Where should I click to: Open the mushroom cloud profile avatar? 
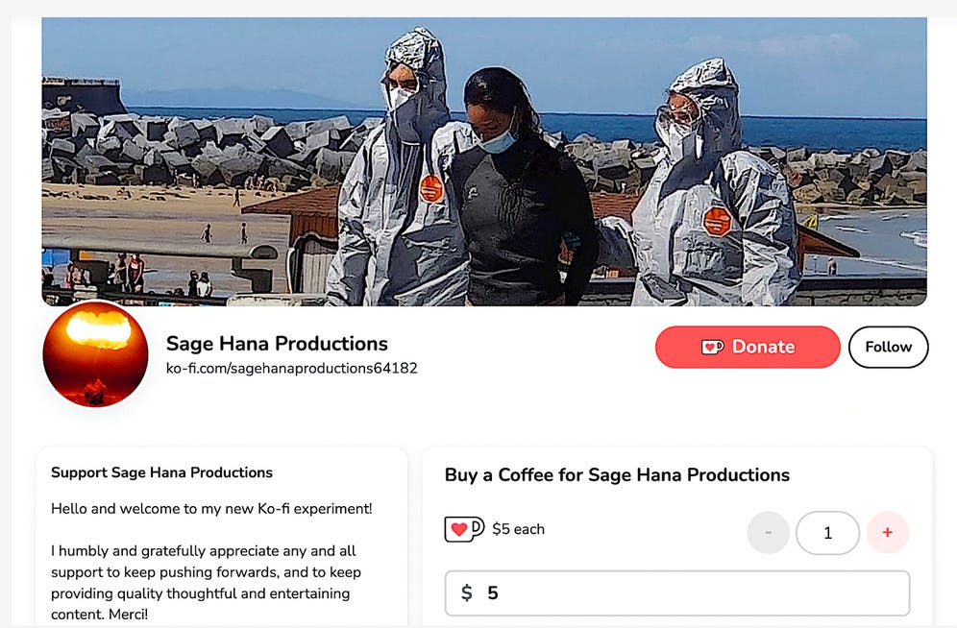(x=95, y=354)
